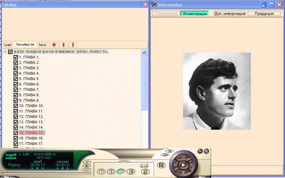The image size is (285, 178).
Task: Click the catalog scrollbar up arrow
Action: pyautogui.click(x=144, y=53)
